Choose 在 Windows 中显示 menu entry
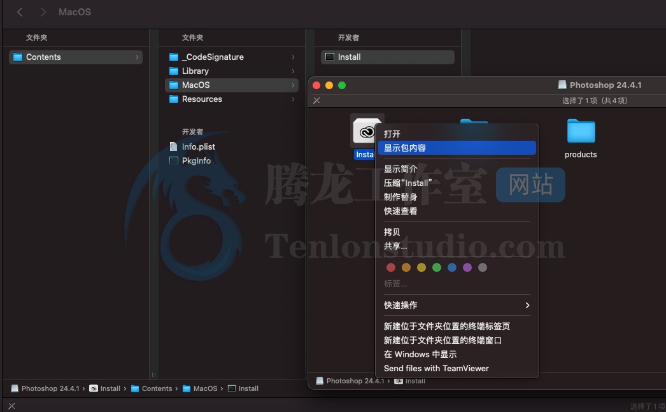 pyautogui.click(x=457, y=354)
